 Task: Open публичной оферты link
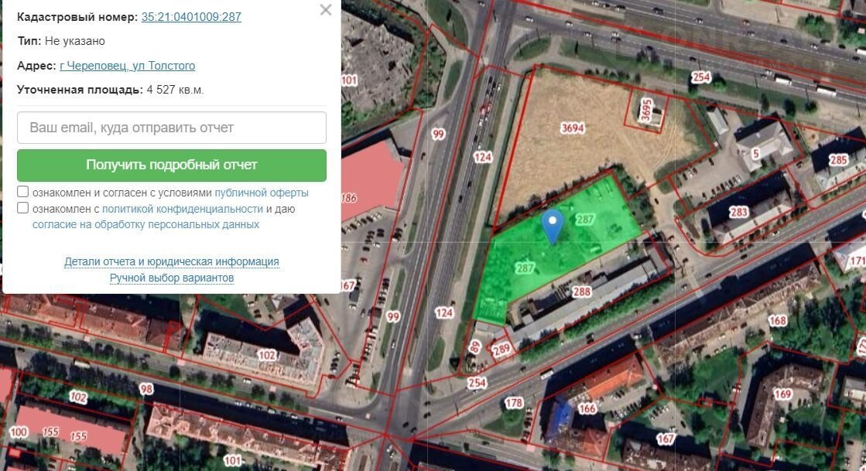pyautogui.click(x=262, y=193)
